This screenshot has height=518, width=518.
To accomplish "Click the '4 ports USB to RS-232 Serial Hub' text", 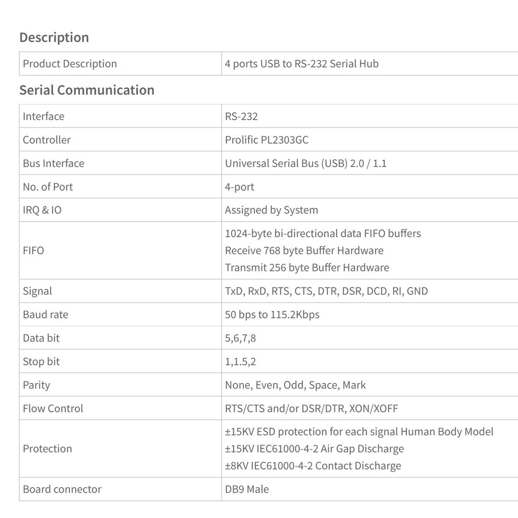I will coord(301,64).
